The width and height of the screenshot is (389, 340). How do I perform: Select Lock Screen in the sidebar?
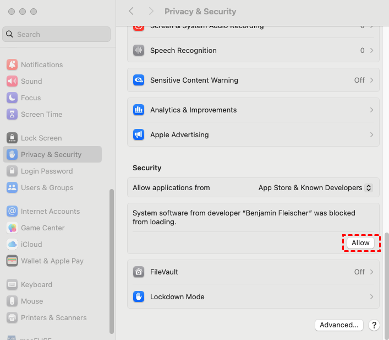[x=41, y=138]
